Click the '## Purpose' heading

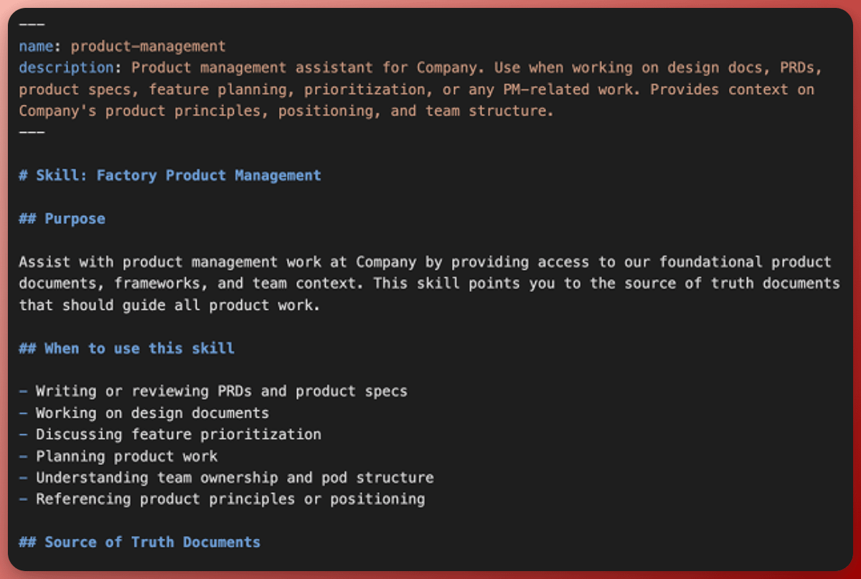coord(62,219)
